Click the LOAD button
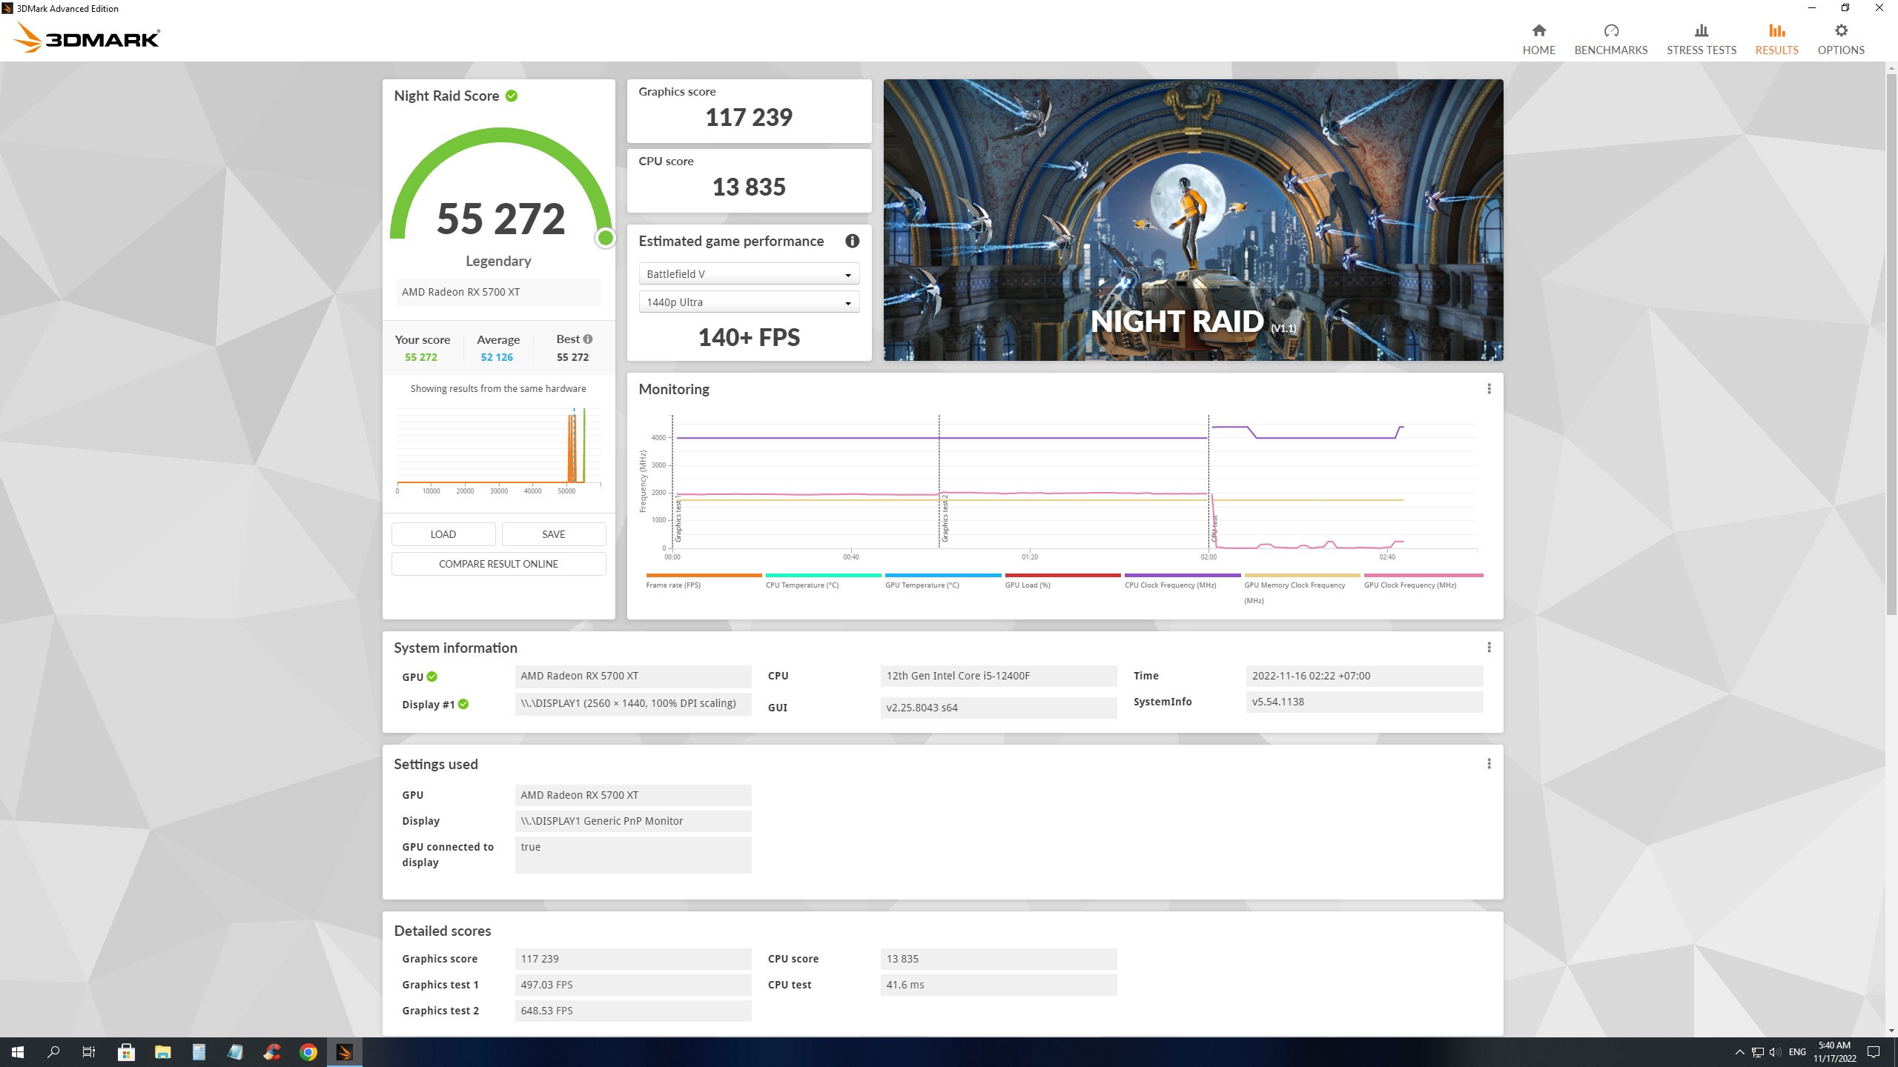Screen dimensions: 1898x1067 tap(443, 534)
